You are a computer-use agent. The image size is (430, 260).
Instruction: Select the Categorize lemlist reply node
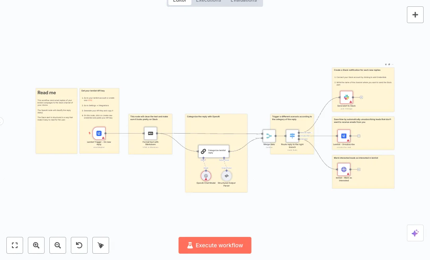coord(214,151)
